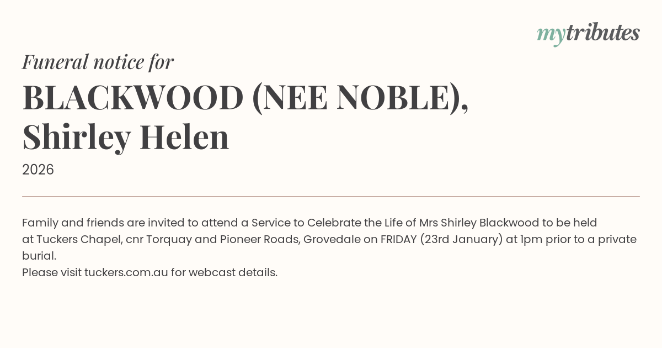Click the horizontal divider line
Screen dimensions: 662x348
click(x=331, y=196)
